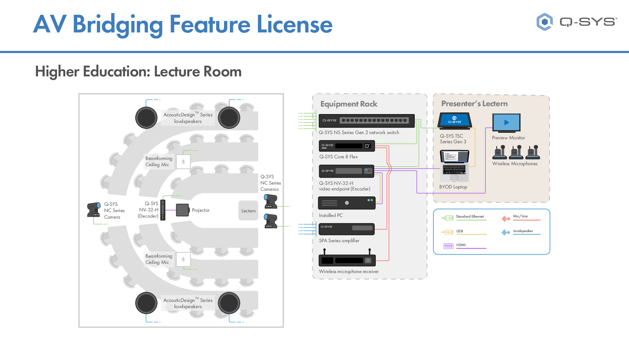
Task: Click the Loudspeaker waveform legend icon
Action: 506,232
